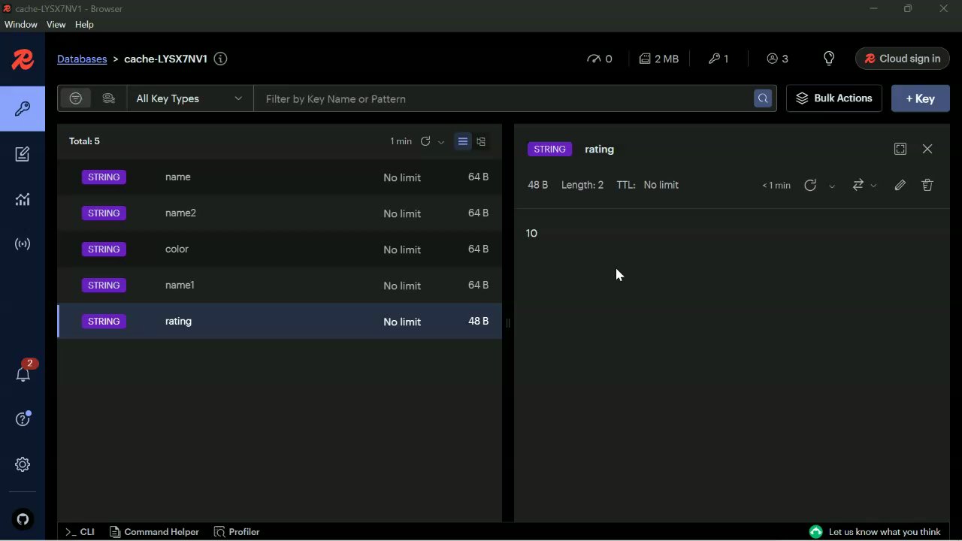This screenshot has height=541, width=962.
Task: Select list view for keys
Action: [463, 141]
